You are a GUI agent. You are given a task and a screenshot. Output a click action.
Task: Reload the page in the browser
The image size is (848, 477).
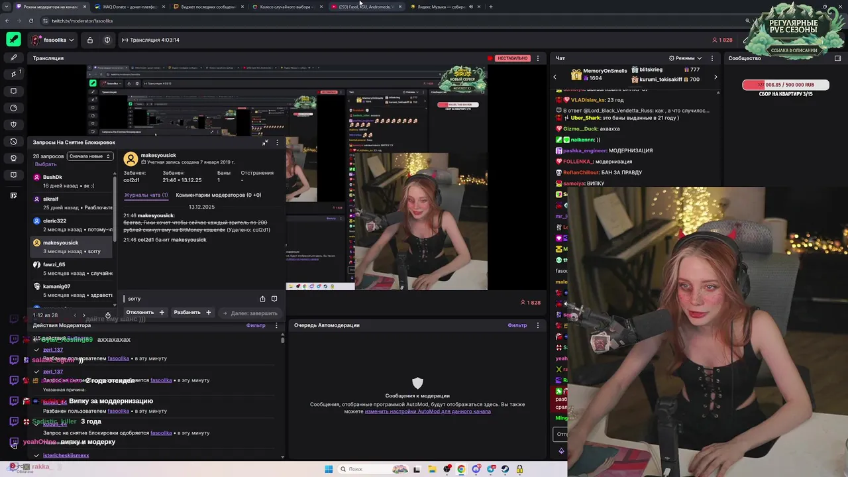30,21
